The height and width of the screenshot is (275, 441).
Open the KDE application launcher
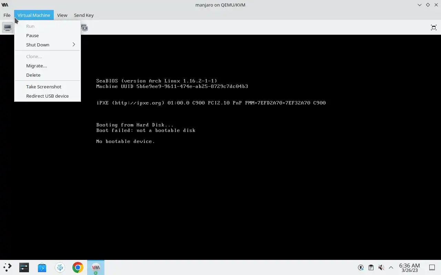click(7, 267)
